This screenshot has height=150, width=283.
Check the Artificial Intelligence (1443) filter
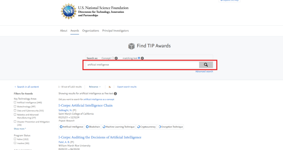tap(15, 102)
